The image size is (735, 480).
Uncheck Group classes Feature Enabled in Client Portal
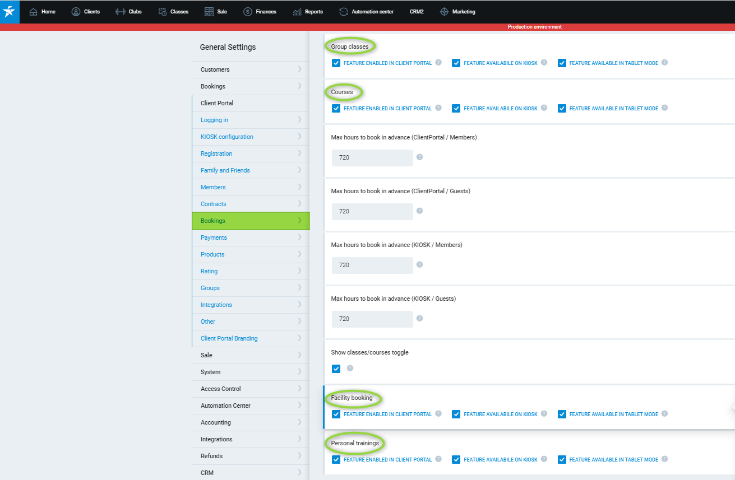coord(336,63)
